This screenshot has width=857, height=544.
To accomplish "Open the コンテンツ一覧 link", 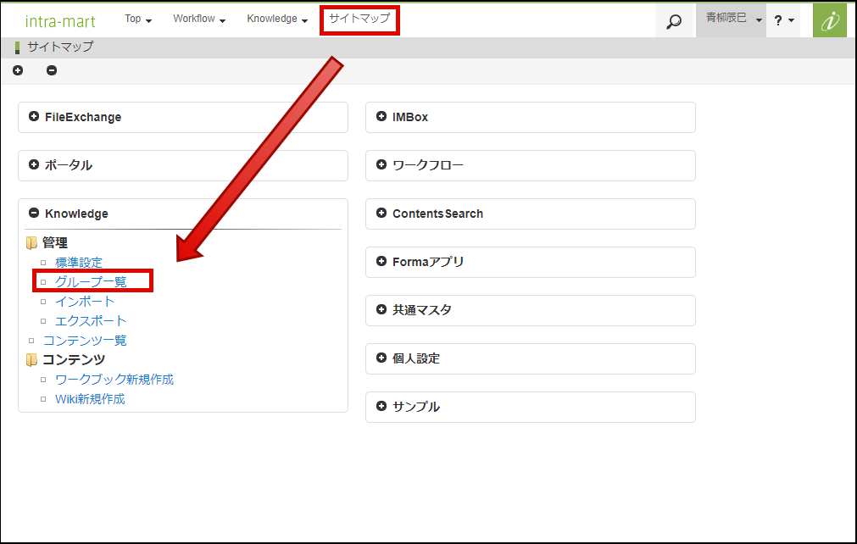I will point(85,341).
